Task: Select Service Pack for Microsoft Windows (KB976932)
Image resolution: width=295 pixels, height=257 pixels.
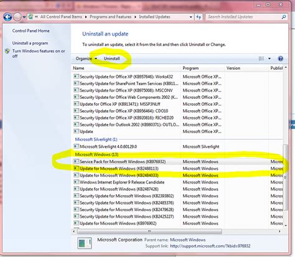Action: click(x=123, y=162)
